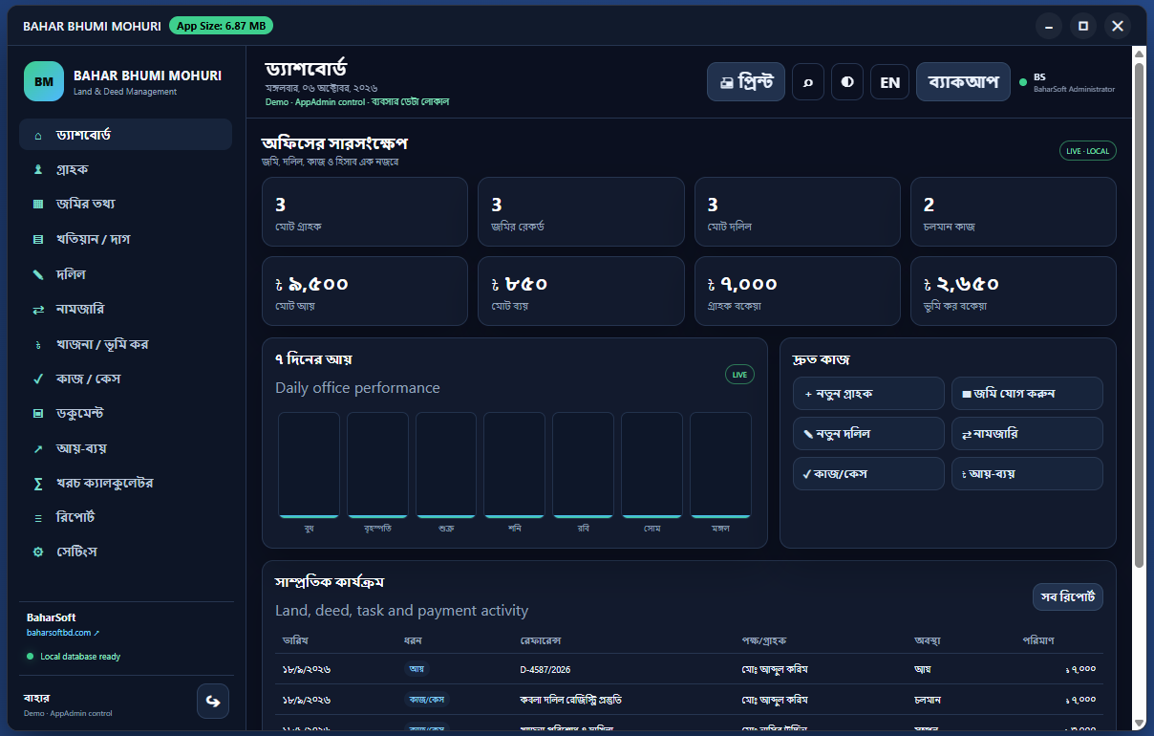The height and width of the screenshot is (736, 1154).
Task: Open গ্রাহক section in sidebar
Action: (125, 169)
